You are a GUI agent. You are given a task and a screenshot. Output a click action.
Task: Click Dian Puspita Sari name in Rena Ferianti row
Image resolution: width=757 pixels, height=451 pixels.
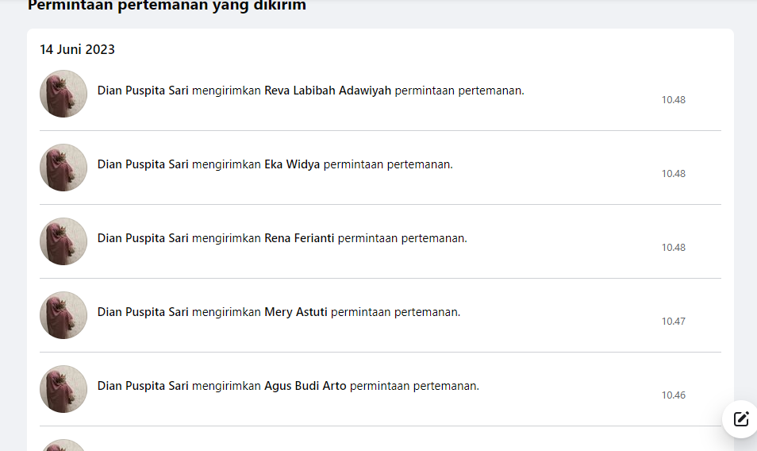click(143, 238)
